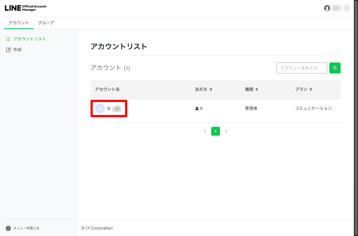Screen dimensions: 358x236
Task: Go to the previous page arrow
Action: (205, 131)
